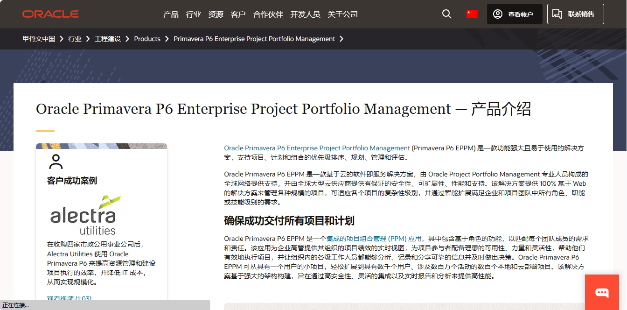The height and width of the screenshot is (310, 627).
Task: Click the person icon above 客户成功案例
Action: (56, 161)
